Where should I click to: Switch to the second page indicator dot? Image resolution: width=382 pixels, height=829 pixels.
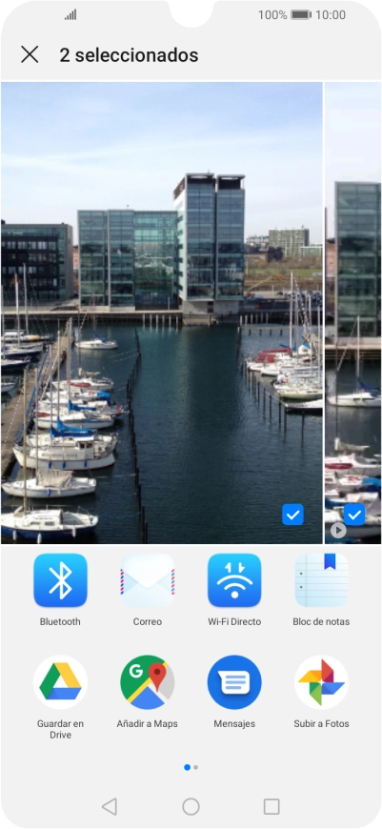(x=196, y=767)
